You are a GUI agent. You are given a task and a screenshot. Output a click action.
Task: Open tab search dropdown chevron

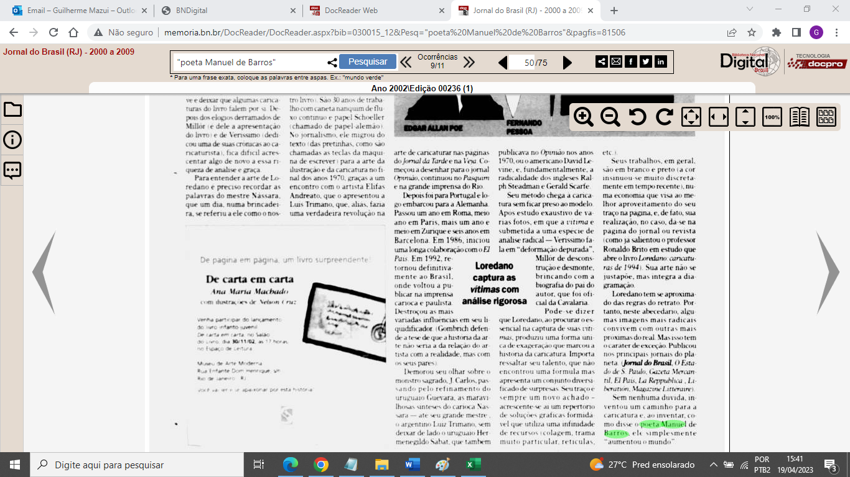pyautogui.click(x=749, y=9)
